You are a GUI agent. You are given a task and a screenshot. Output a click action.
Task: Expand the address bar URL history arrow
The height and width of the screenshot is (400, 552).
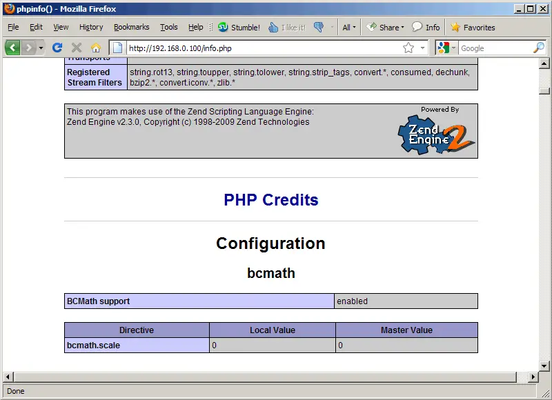pyautogui.click(x=422, y=48)
